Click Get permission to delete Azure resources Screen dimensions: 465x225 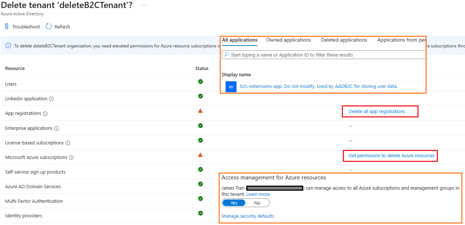click(x=392, y=156)
